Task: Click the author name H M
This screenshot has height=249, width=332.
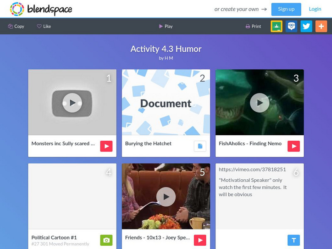Action: click(169, 58)
